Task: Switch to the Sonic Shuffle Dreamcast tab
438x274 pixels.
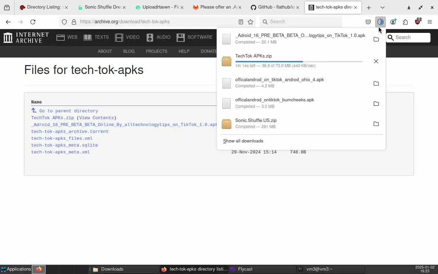Action: click(102, 7)
